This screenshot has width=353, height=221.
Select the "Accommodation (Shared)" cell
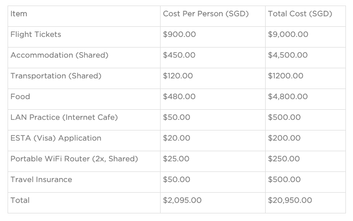click(x=60, y=55)
